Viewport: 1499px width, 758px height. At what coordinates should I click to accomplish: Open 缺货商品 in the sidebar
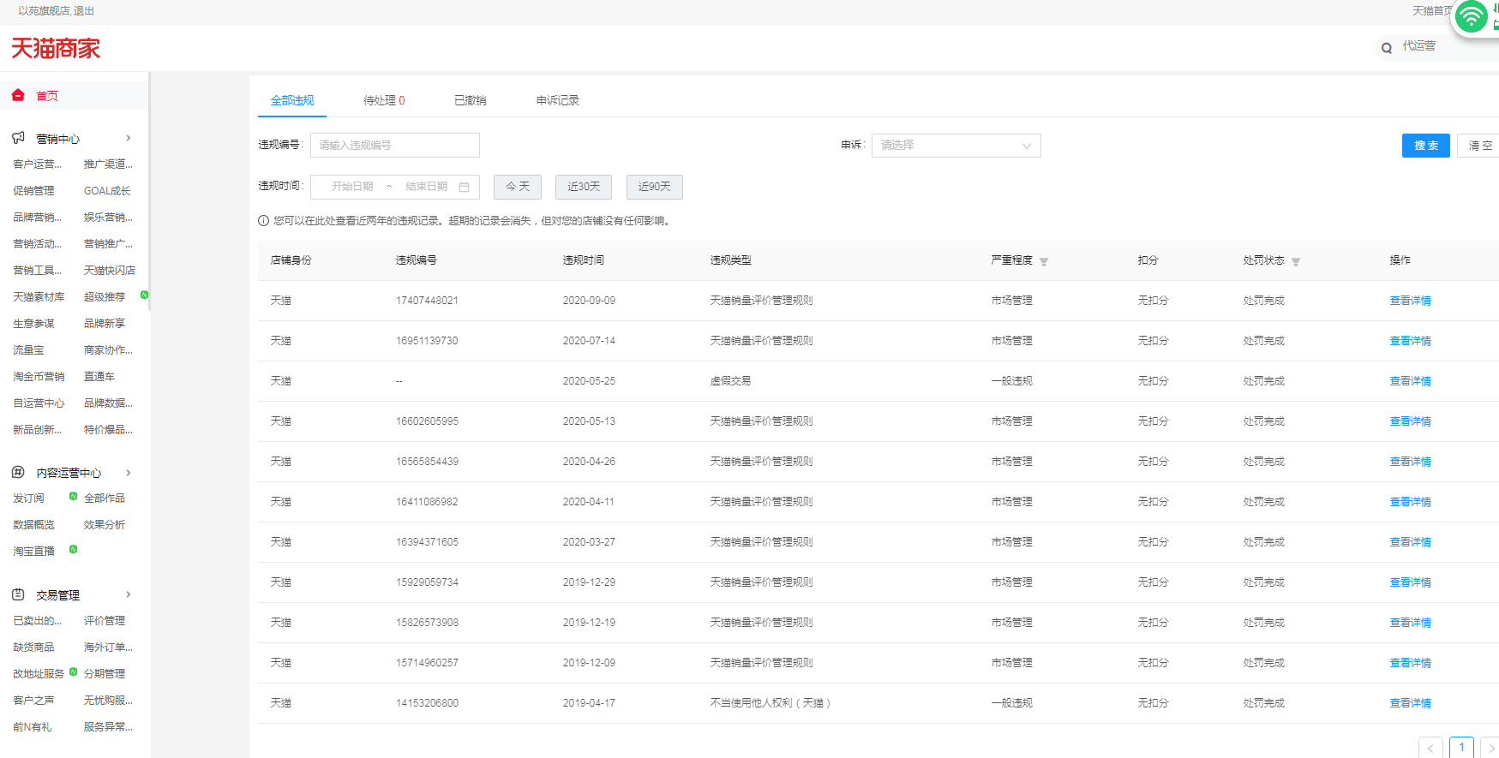pos(33,648)
